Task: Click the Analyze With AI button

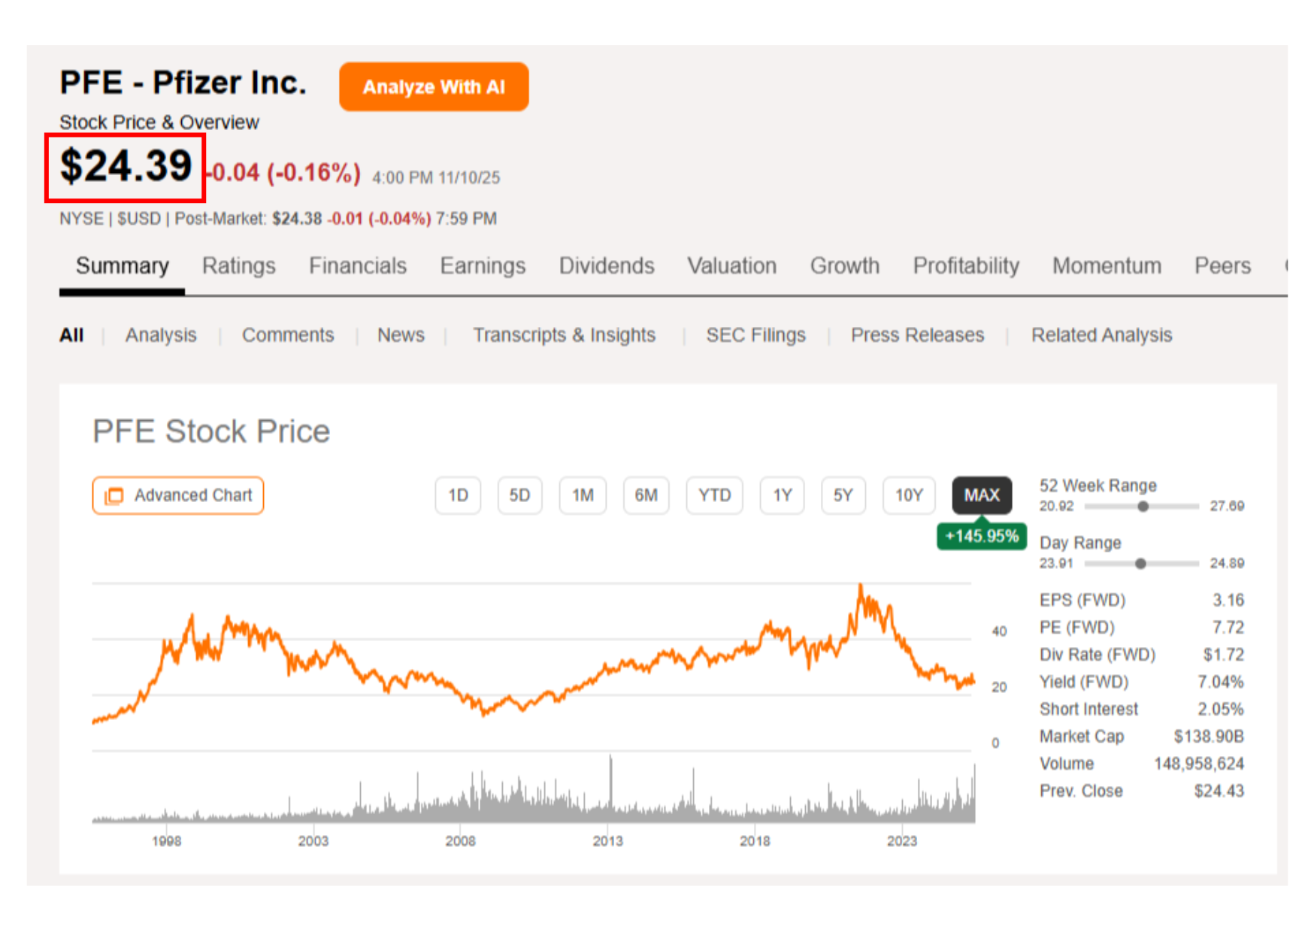Action: (434, 87)
